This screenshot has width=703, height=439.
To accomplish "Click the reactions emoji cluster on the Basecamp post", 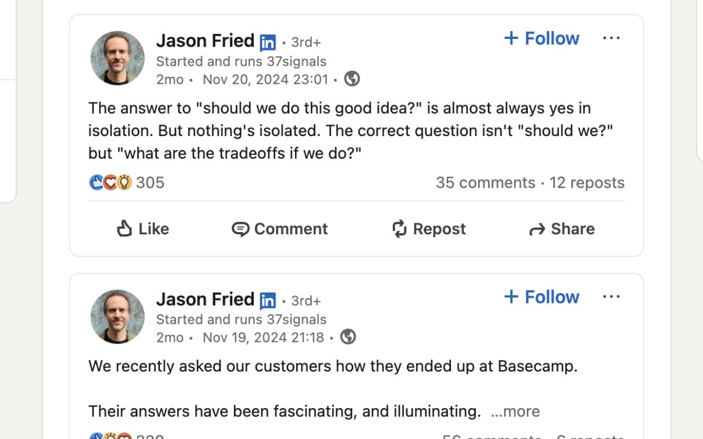I will (110, 436).
